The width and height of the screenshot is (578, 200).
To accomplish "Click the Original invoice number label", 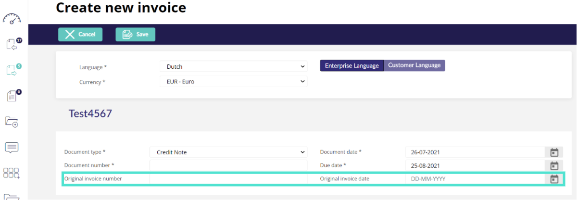I will [93, 179].
